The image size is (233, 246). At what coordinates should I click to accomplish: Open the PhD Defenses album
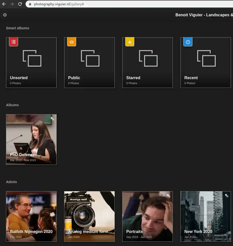coord(31,140)
